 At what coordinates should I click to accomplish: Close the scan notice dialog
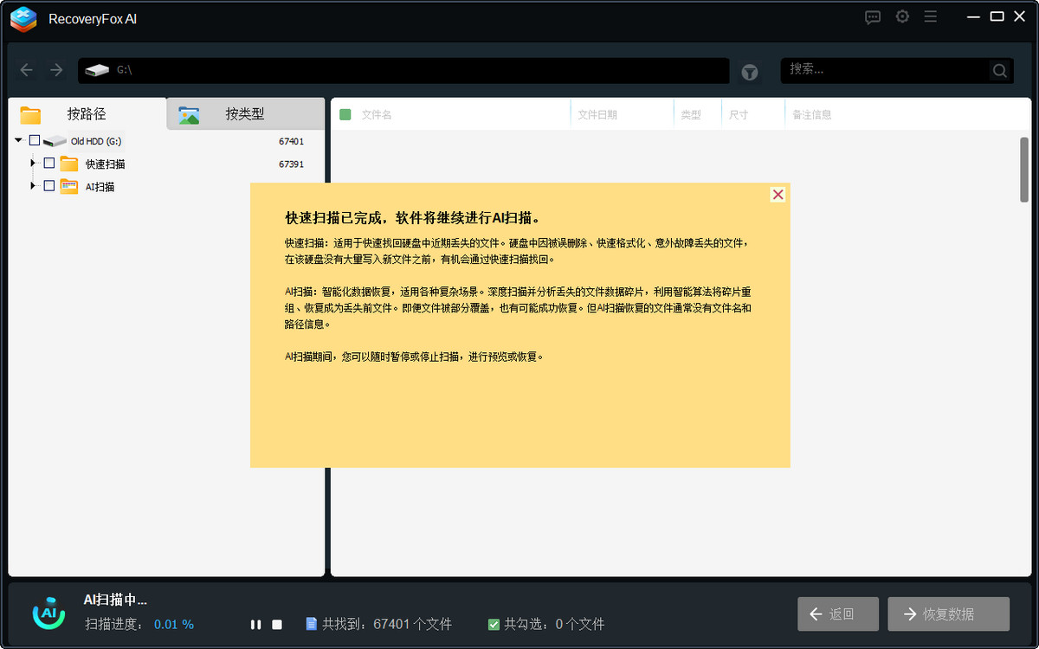click(777, 194)
